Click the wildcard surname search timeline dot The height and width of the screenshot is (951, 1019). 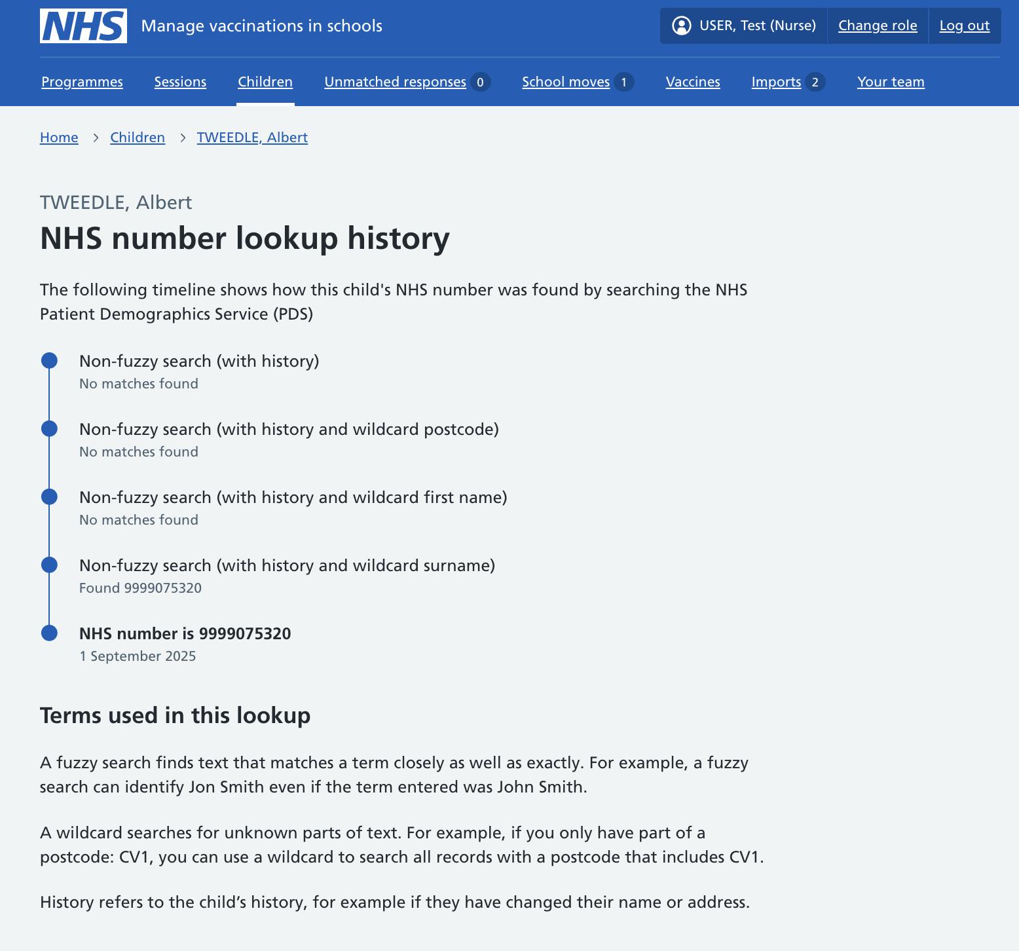point(49,565)
